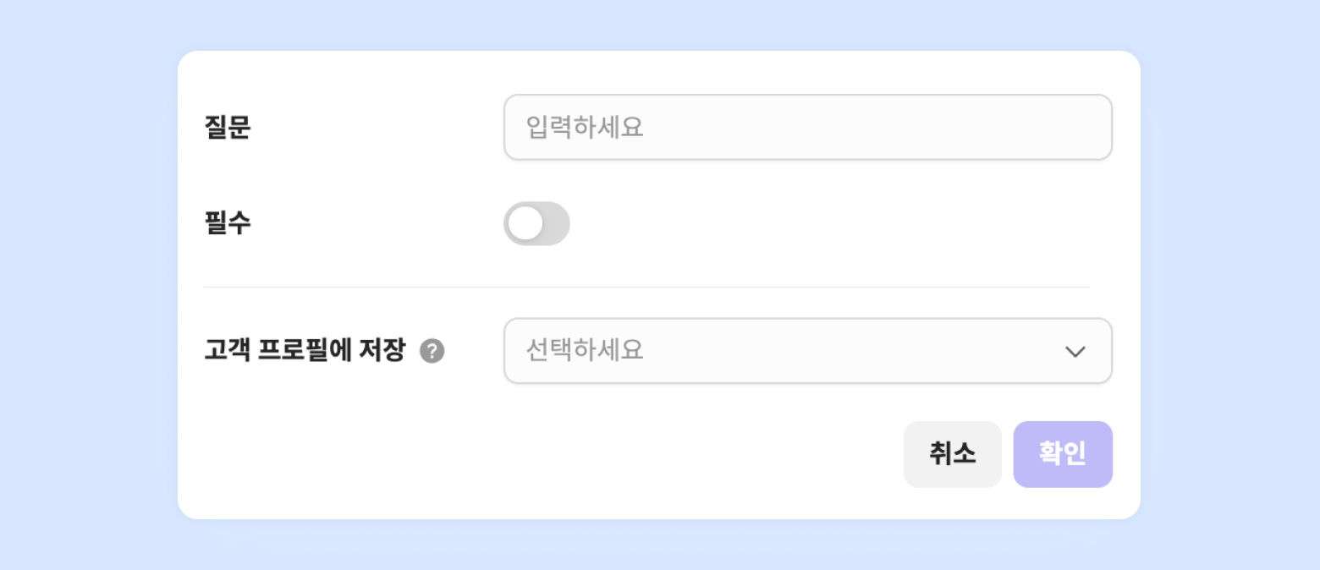Image resolution: width=1320 pixels, height=570 pixels.
Task: Focus the 질문 input field
Action: [807, 128]
